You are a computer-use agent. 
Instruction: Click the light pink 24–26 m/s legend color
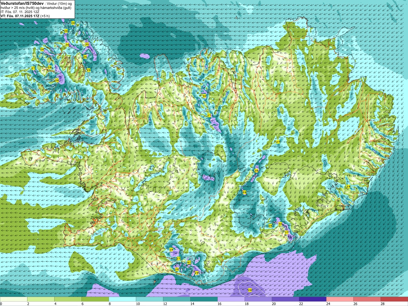(340, 299)
